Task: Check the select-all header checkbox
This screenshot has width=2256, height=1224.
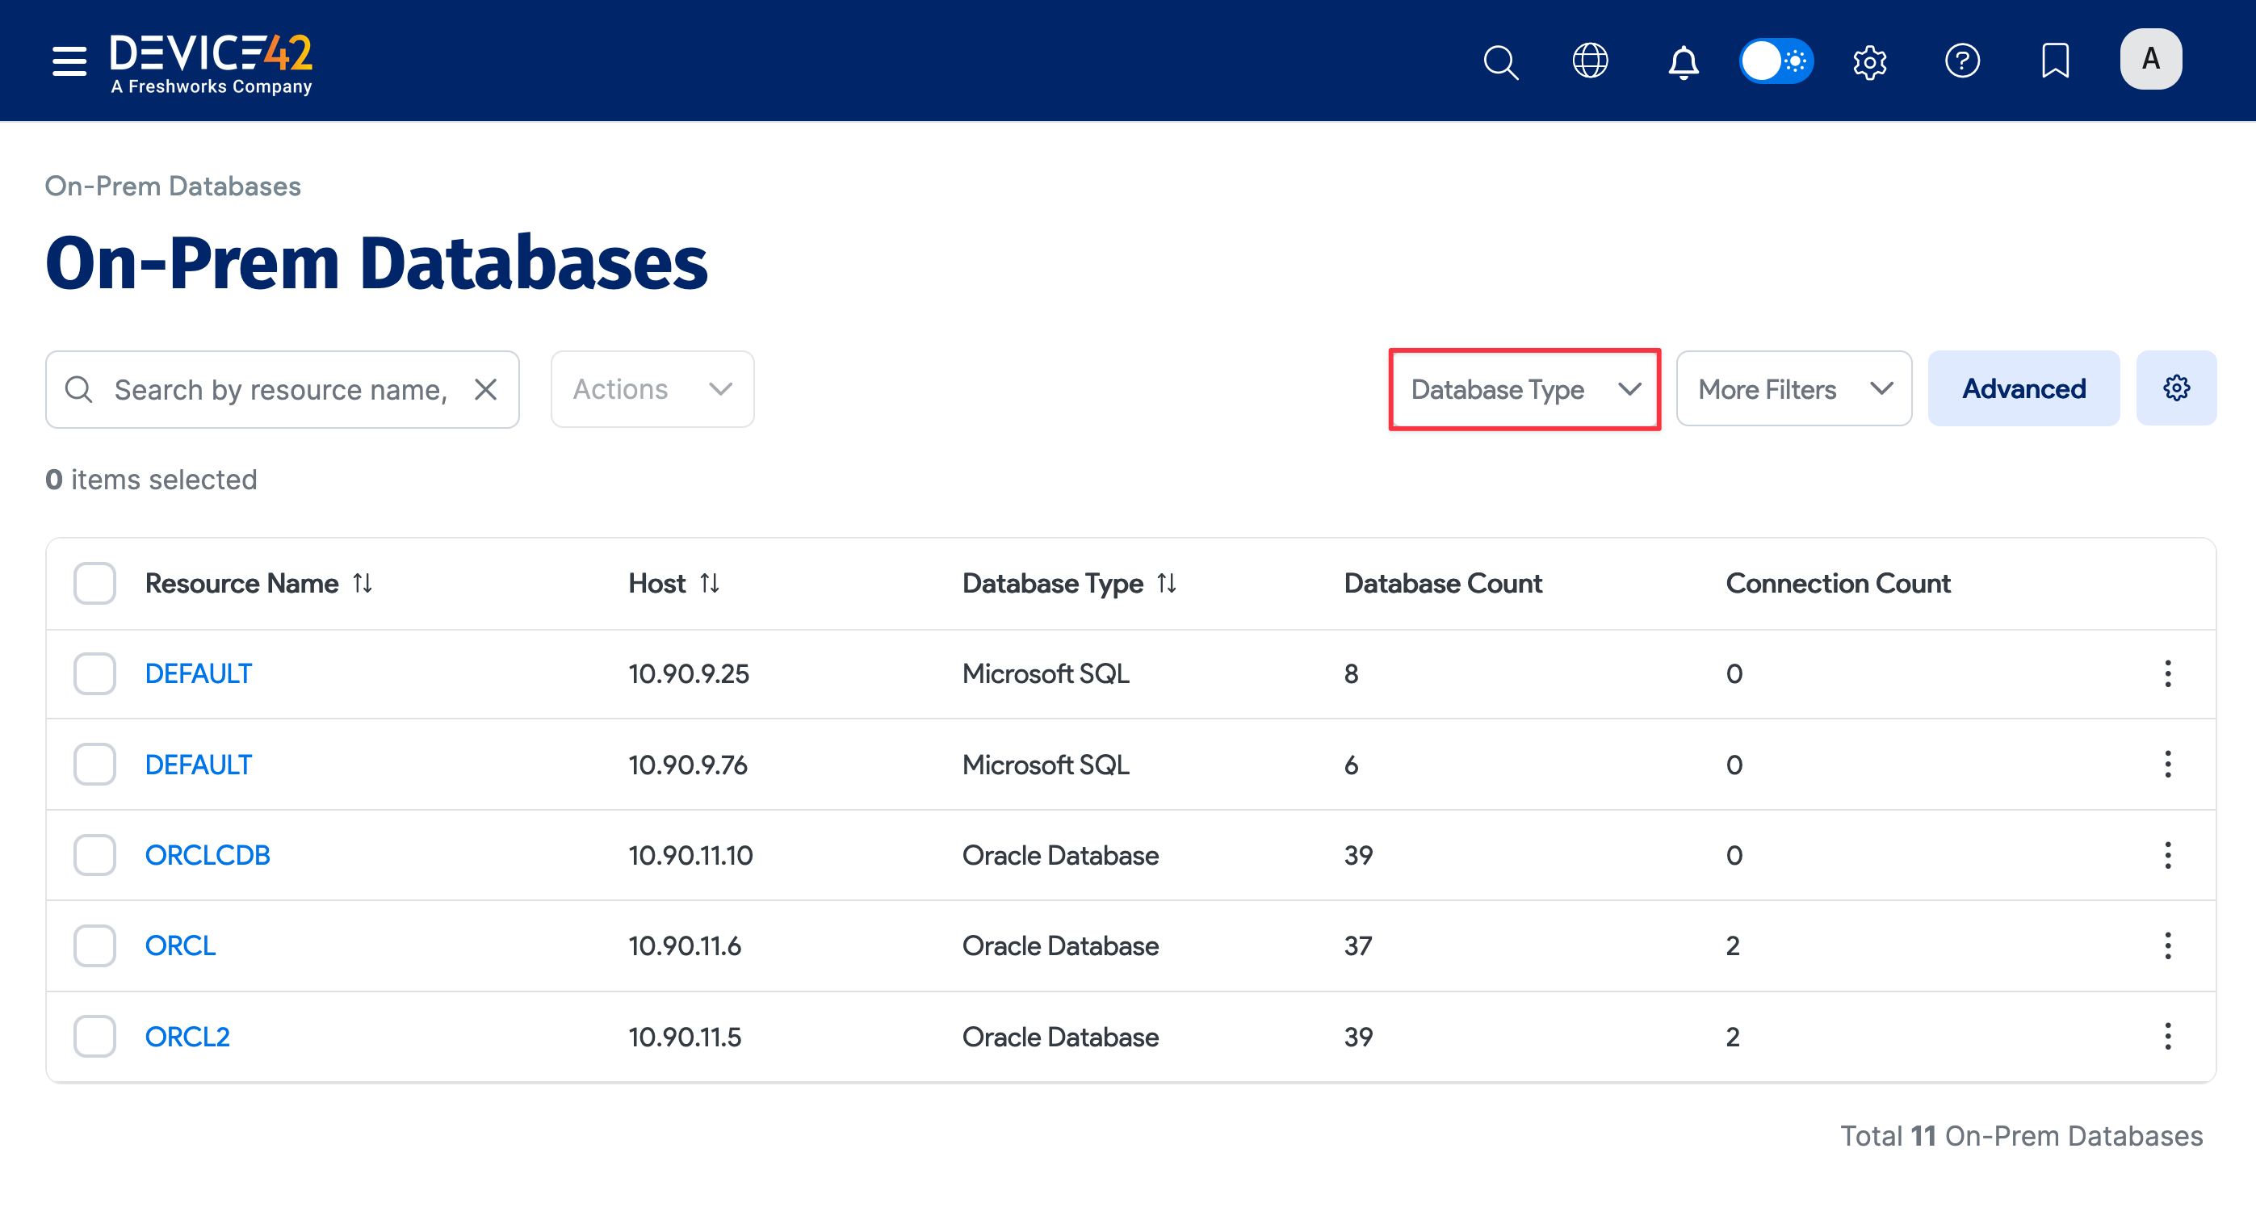Action: click(94, 583)
